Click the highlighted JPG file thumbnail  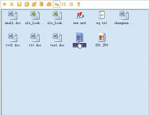click(x=80, y=37)
